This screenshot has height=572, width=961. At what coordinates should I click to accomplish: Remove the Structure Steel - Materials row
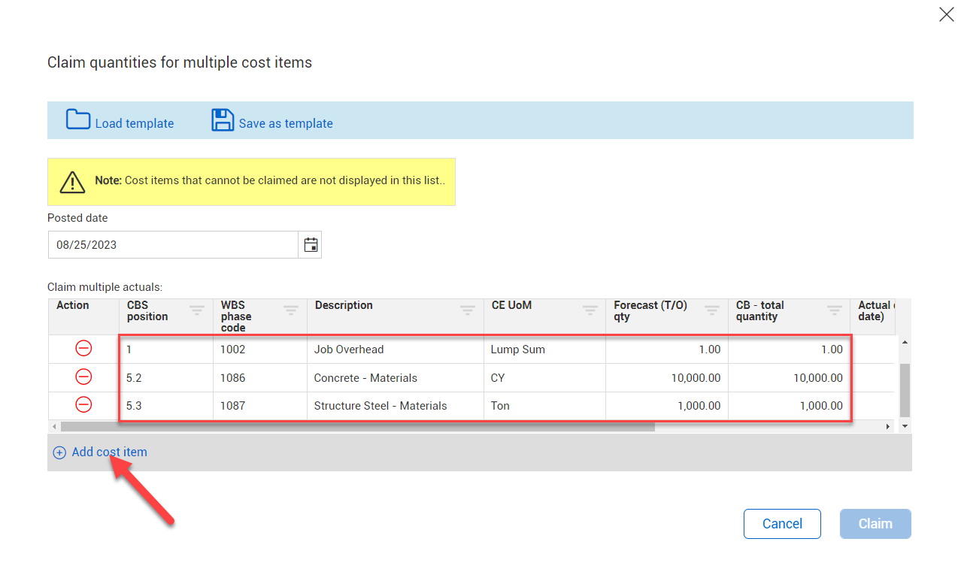coord(83,405)
